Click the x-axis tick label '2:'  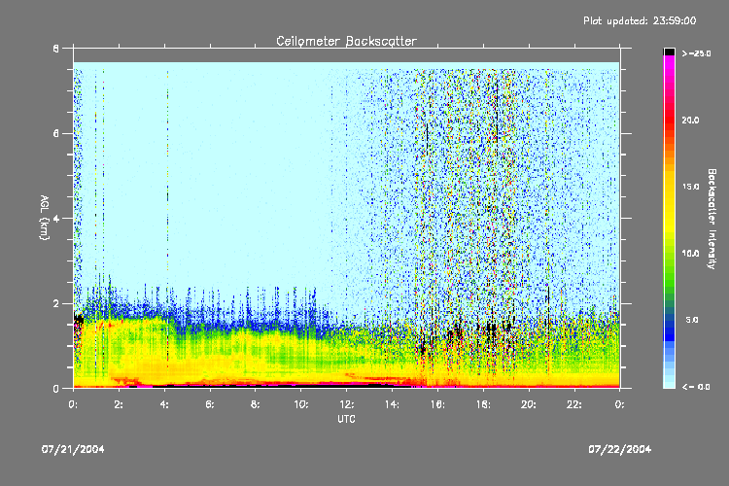pyautogui.click(x=119, y=404)
